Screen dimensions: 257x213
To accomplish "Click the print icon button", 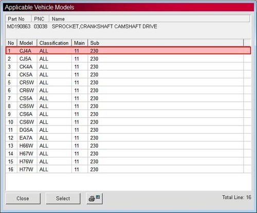I will [x=95, y=199].
